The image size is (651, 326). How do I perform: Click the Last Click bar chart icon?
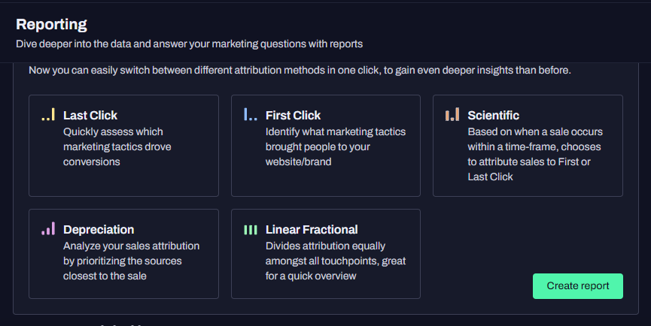[48, 115]
